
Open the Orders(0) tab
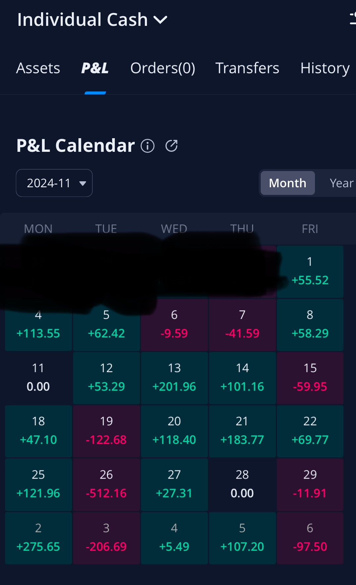point(162,68)
